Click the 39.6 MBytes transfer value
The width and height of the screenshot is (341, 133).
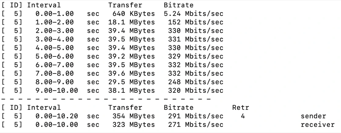[132, 73]
